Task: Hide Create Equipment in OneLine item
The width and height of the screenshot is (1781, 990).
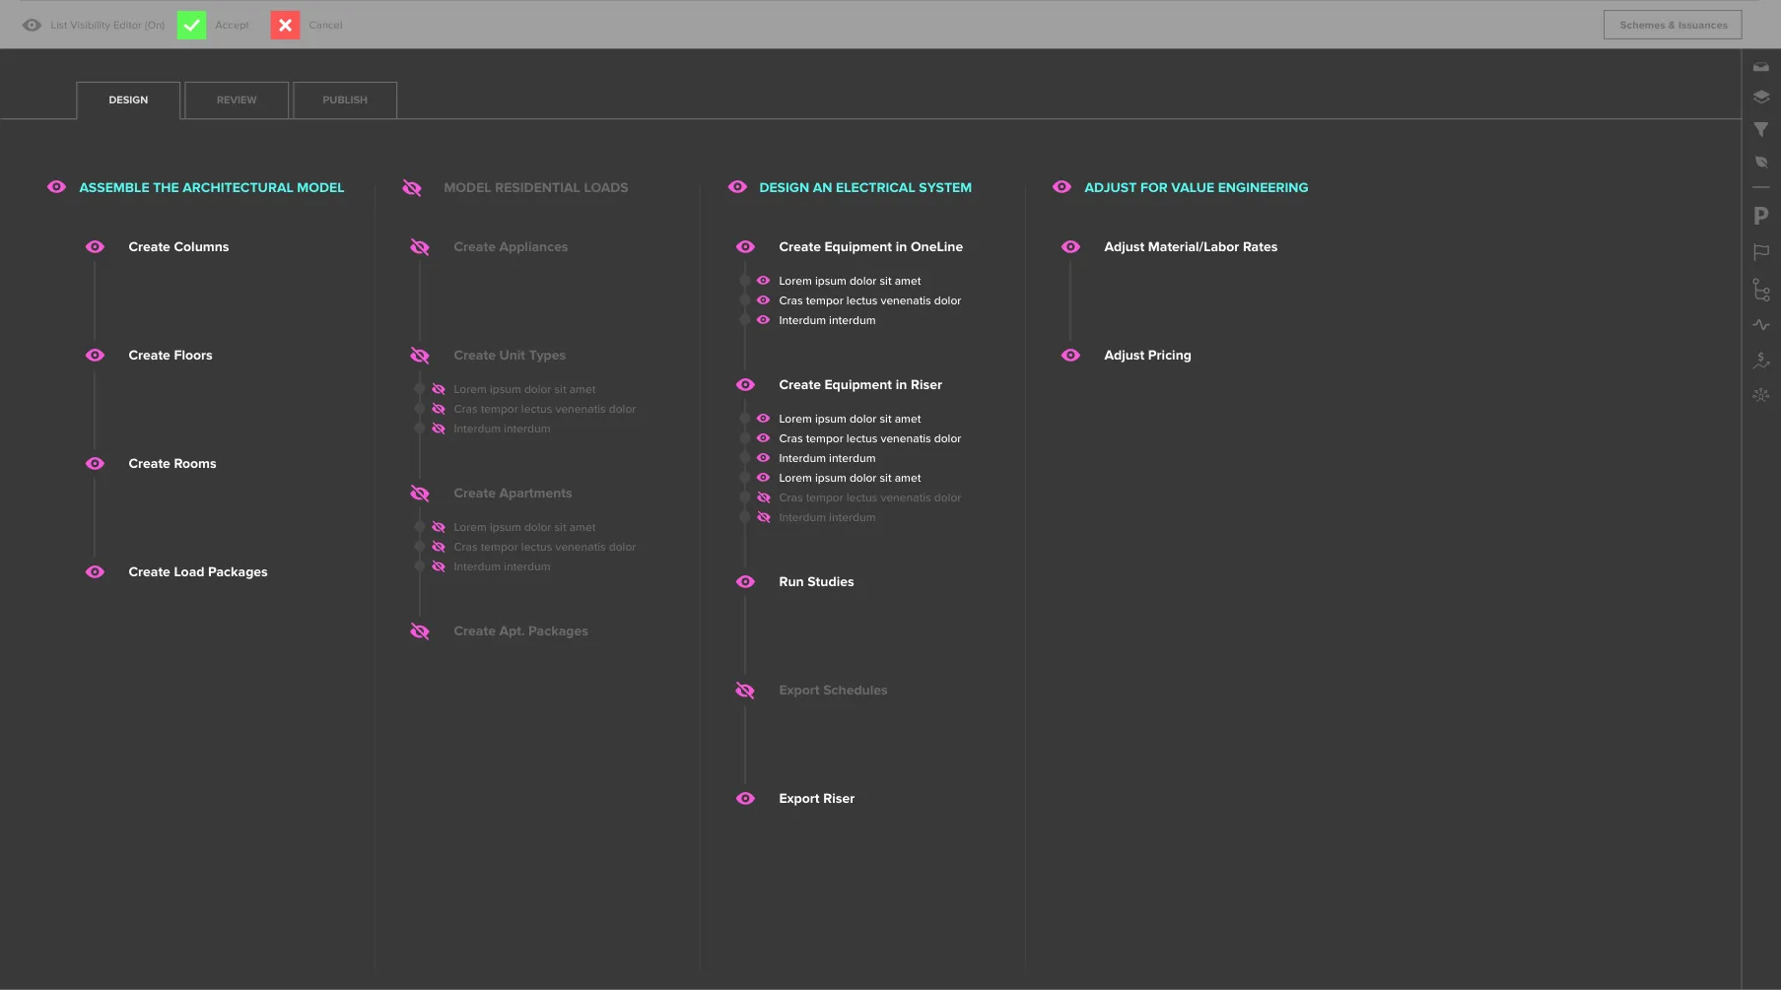Action: pos(745,246)
